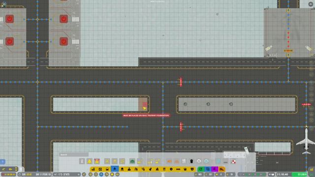Pick the red-white checkered icon

click(x=233, y=161)
